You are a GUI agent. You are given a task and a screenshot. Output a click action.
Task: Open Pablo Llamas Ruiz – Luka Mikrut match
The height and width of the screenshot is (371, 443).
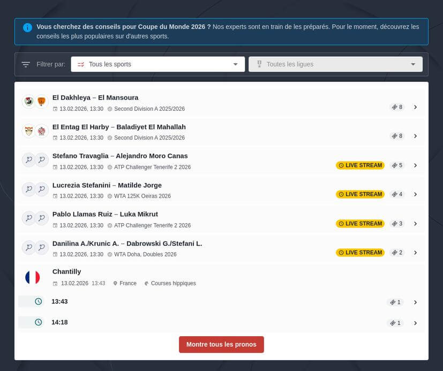click(x=105, y=214)
